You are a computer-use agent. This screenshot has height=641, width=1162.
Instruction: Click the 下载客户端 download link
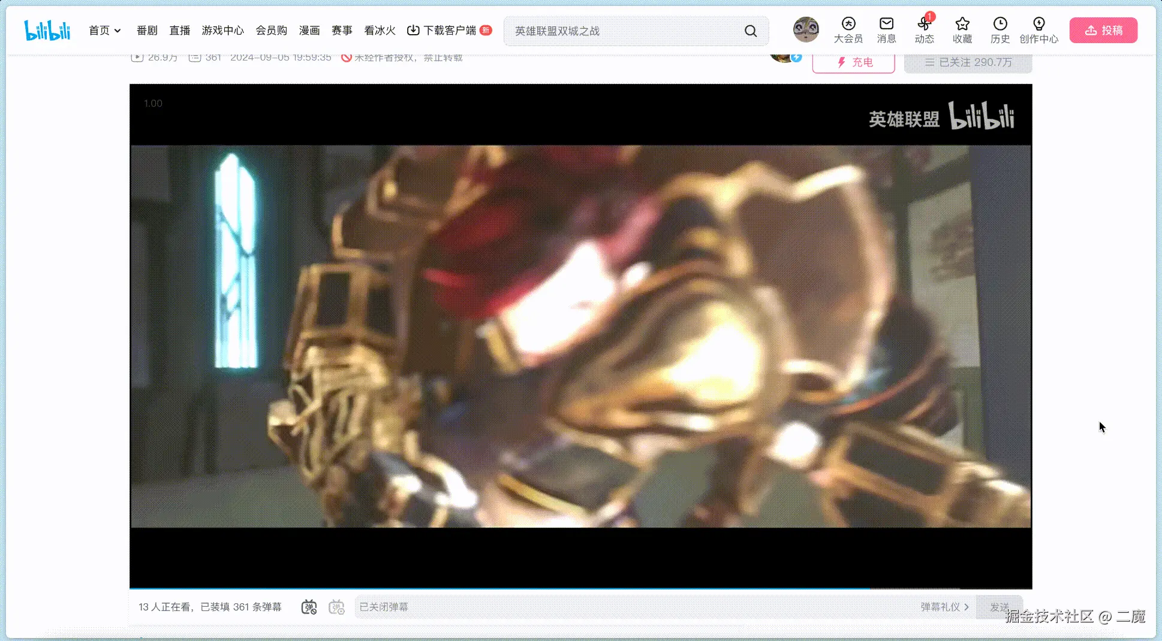449,31
